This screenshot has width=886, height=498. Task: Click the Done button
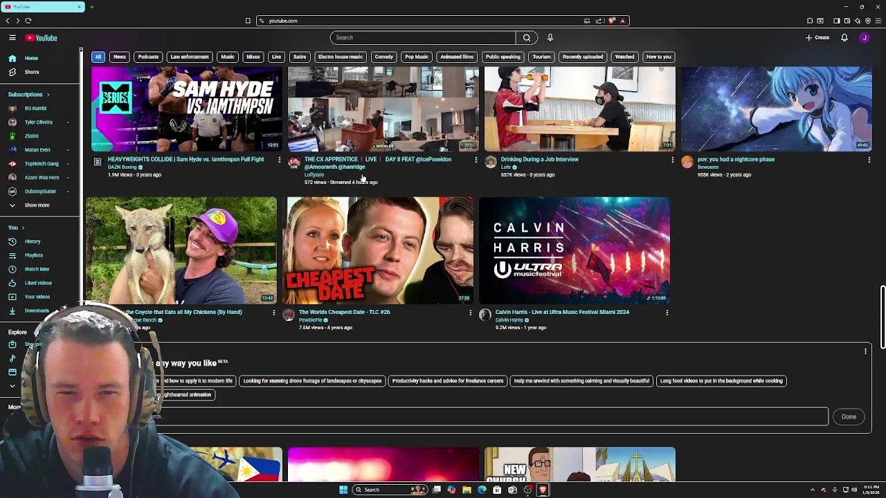tap(849, 416)
